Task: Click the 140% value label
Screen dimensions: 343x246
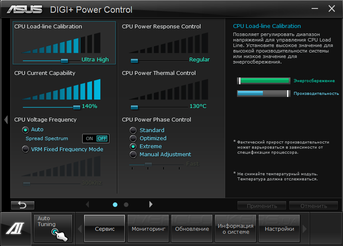Action: [89, 106]
